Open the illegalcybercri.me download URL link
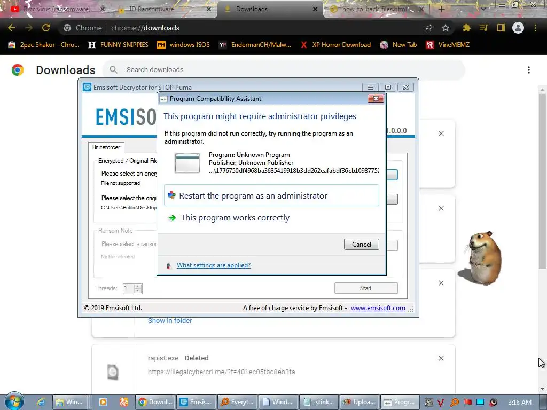 [222, 372]
